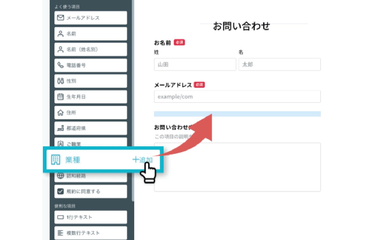The image size is (392, 240).
Task: Click the ＋追加 link for 業種
Action: click(x=142, y=160)
